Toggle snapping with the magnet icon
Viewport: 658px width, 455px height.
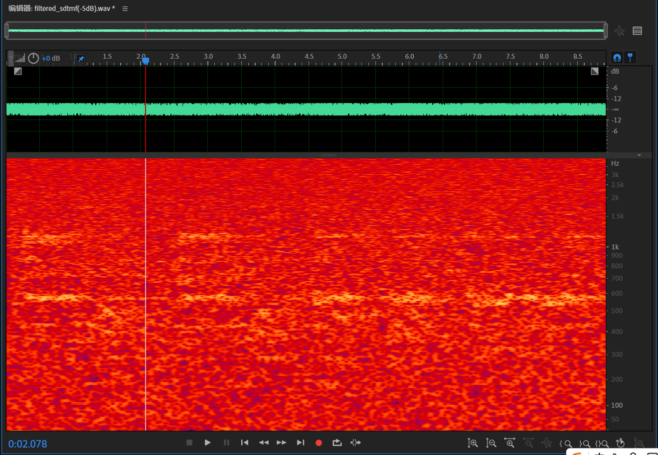coord(617,58)
